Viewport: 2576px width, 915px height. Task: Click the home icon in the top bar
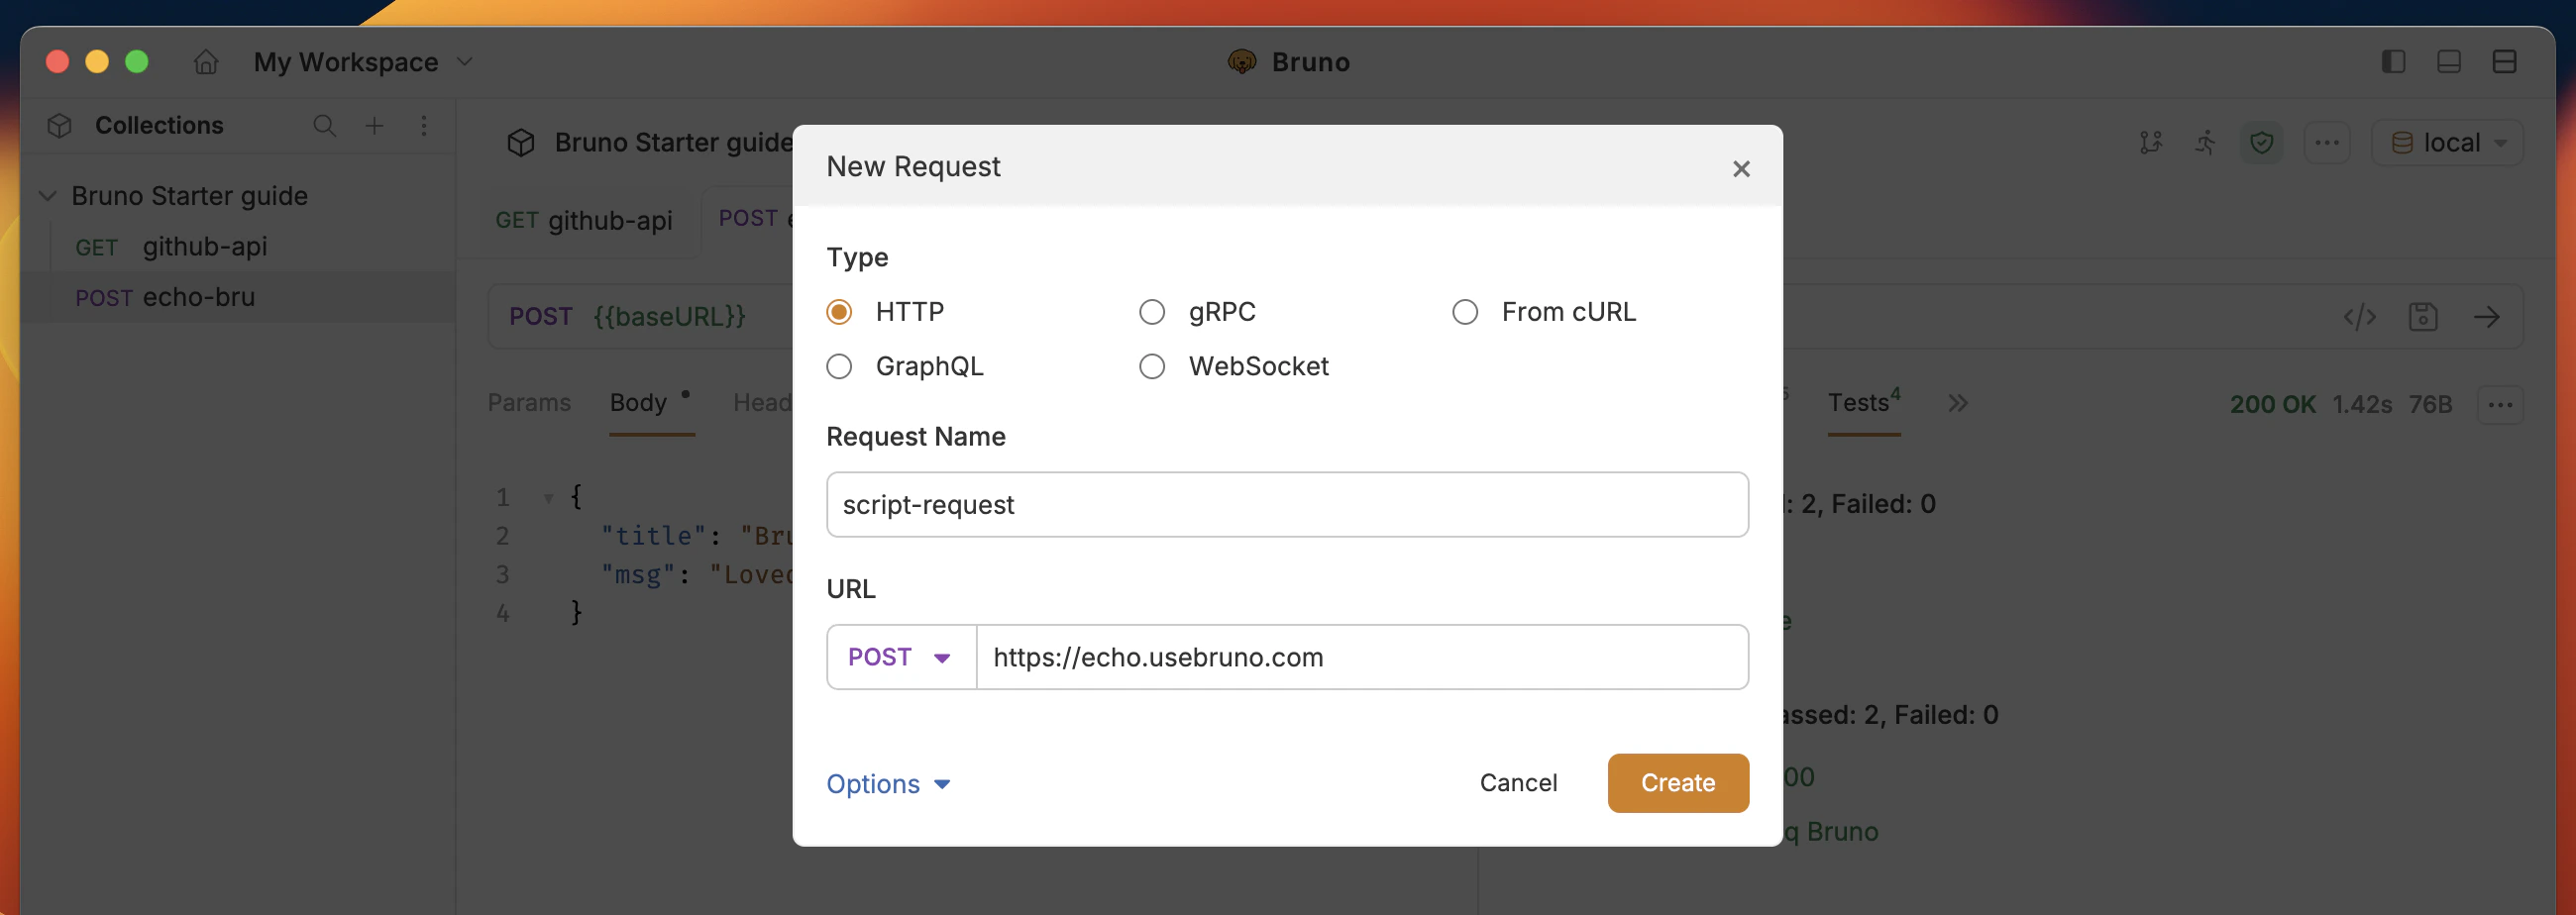(x=205, y=61)
